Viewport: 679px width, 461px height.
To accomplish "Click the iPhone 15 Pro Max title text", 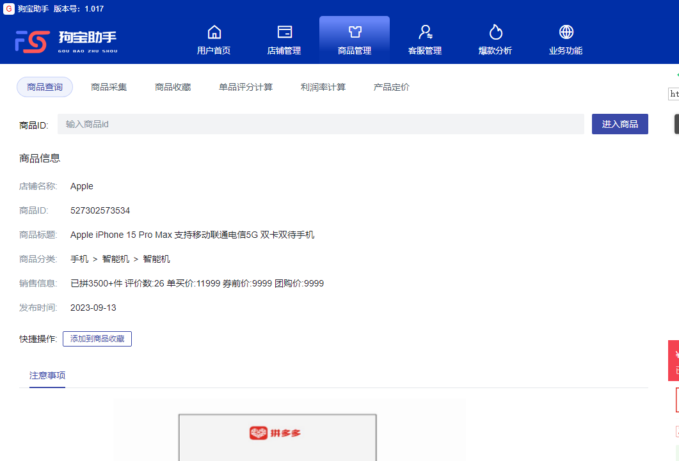I will (x=192, y=235).
